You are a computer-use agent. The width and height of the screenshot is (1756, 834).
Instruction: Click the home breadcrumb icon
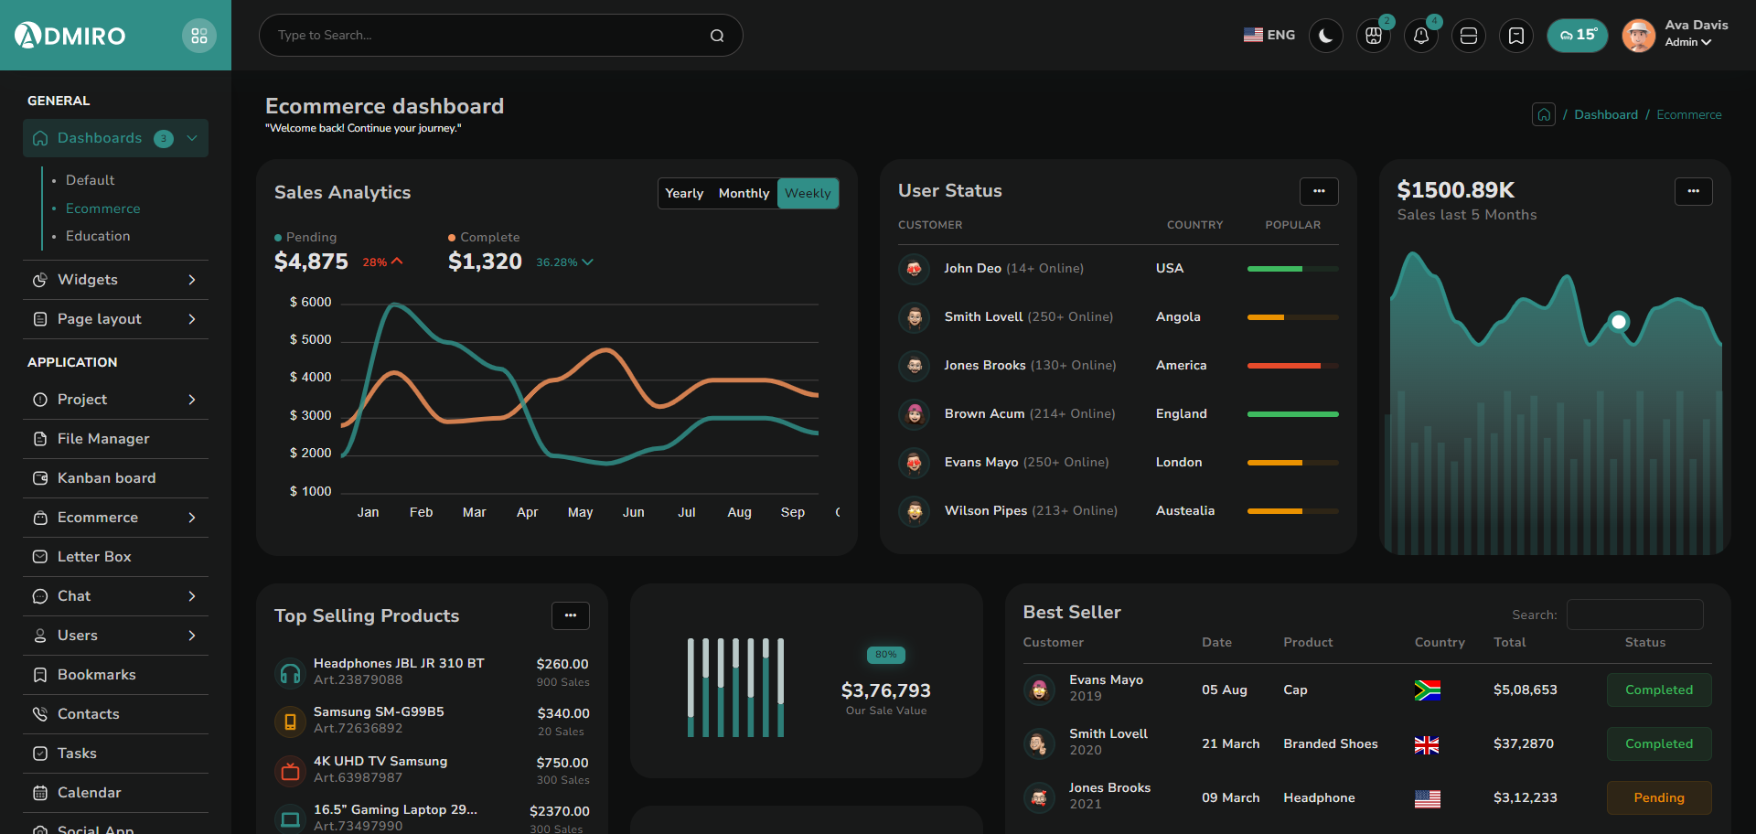[x=1543, y=114]
